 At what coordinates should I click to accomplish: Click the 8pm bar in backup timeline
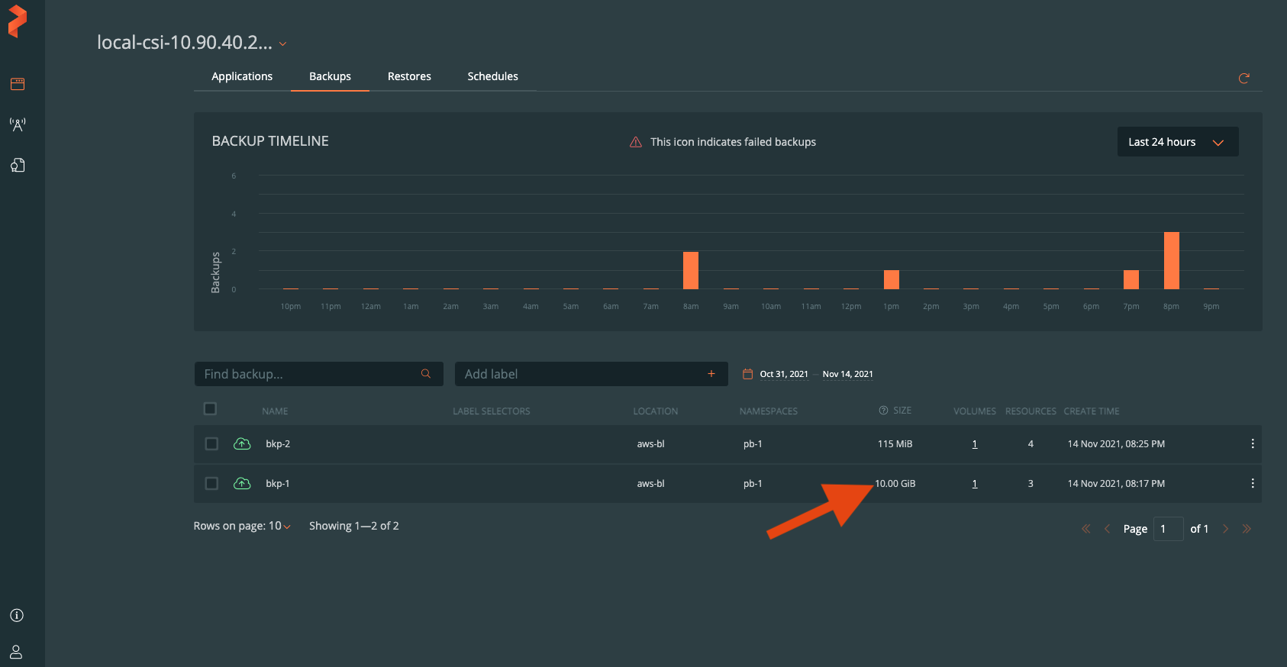pyautogui.click(x=1171, y=260)
